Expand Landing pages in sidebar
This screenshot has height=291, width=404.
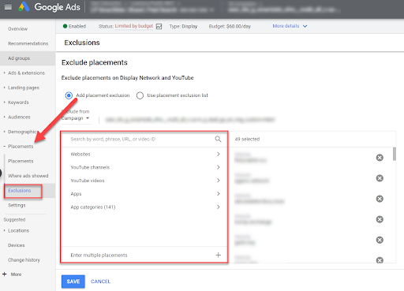(24, 88)
